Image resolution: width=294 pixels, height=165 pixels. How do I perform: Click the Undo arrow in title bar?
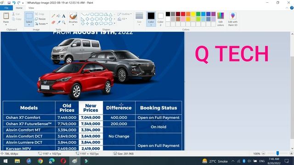point(14,3)
